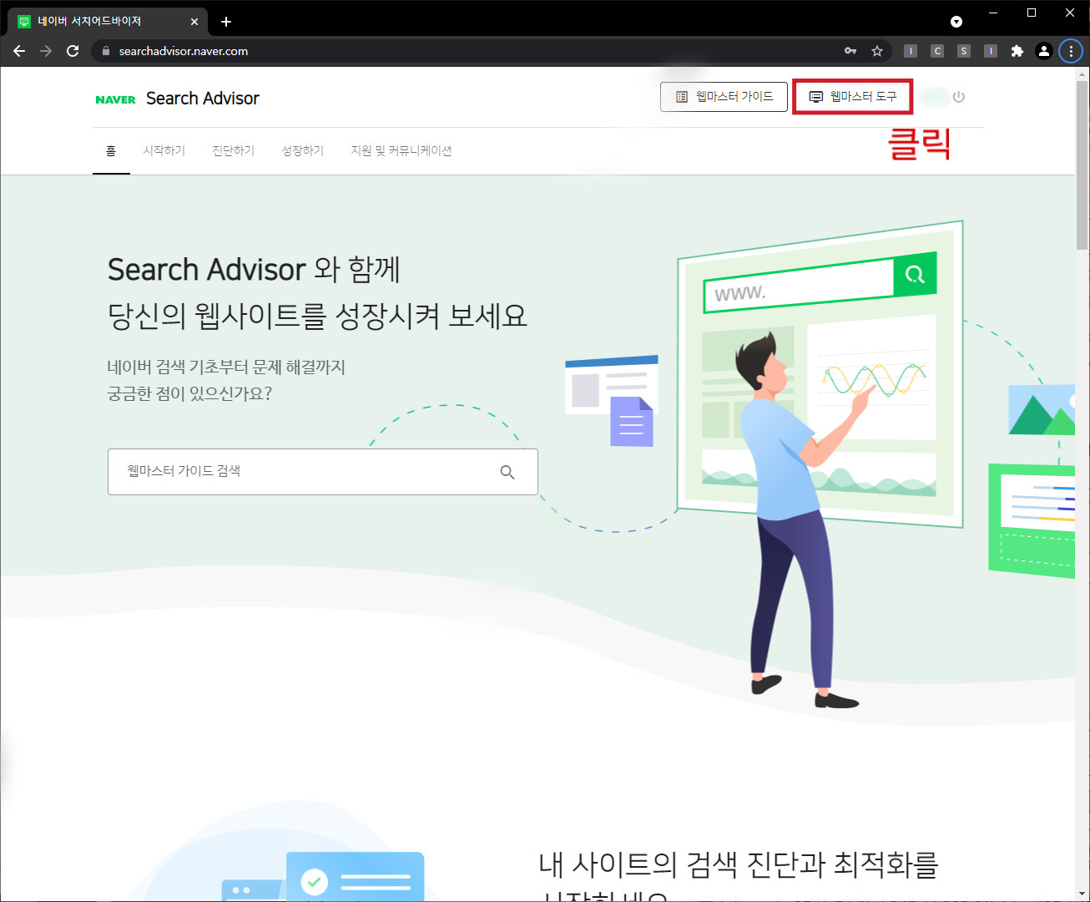Close the 네이버 서치어드바이저 tab
This screenshot has width=1090, height=902.
[x=194, y=22]
